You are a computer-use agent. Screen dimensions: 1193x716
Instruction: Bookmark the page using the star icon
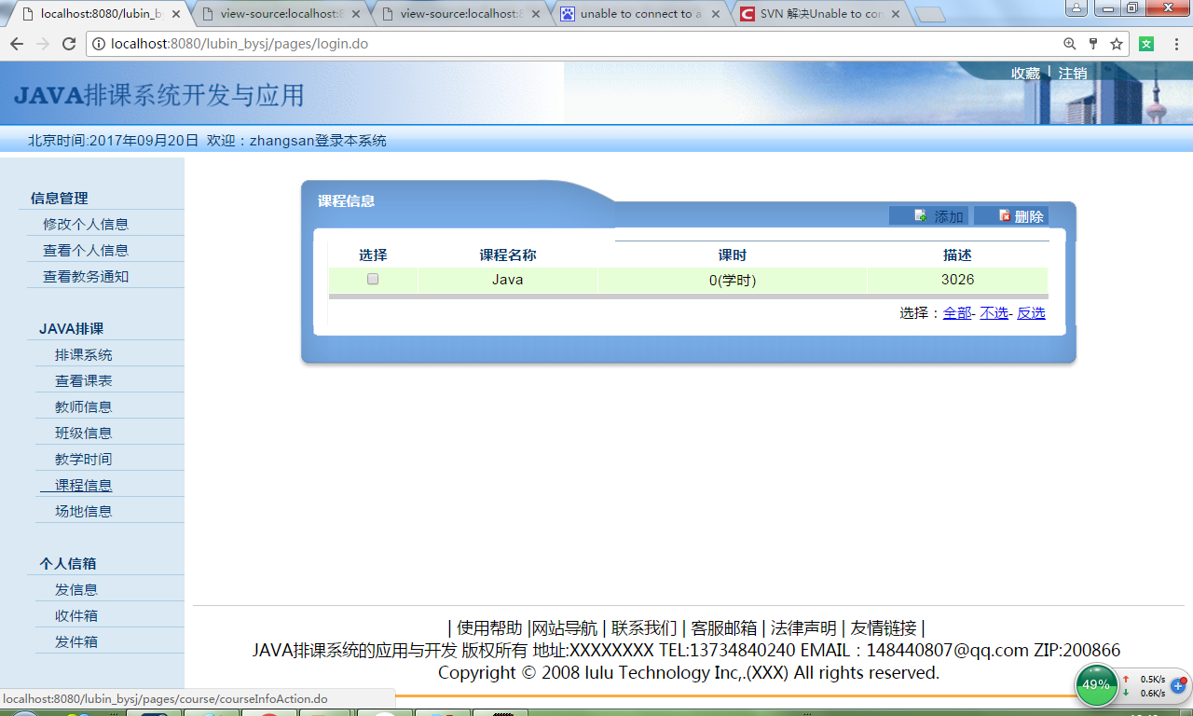pyautogui.click(x=1115, y=43)
